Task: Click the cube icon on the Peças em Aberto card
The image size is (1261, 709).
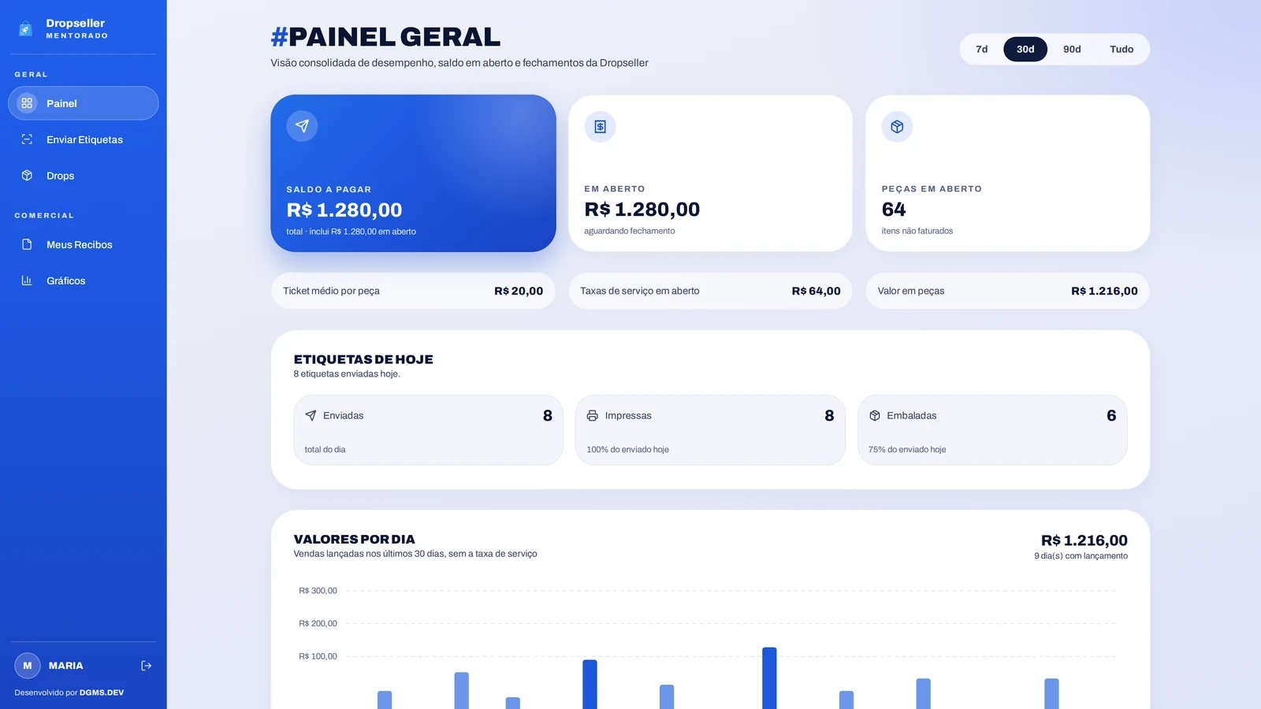Action: (897, 127)
